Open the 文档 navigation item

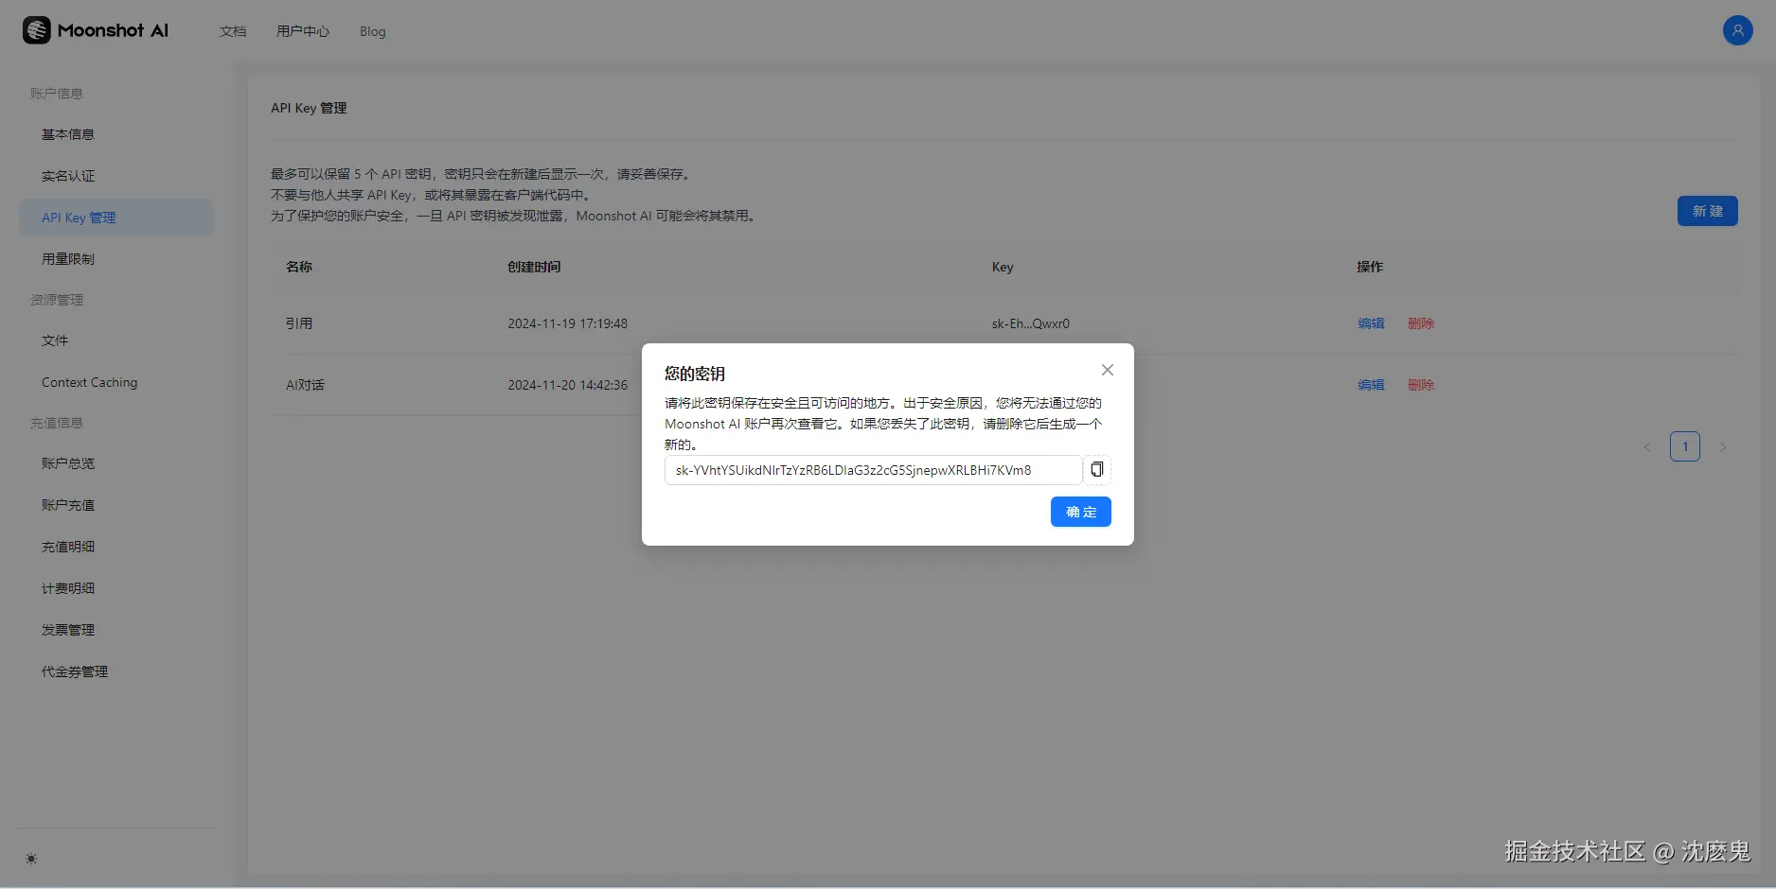coord(233,31)
